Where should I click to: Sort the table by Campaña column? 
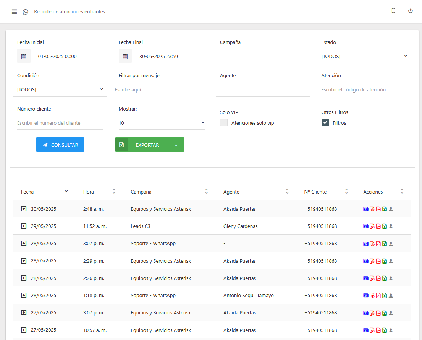point(169,192)
